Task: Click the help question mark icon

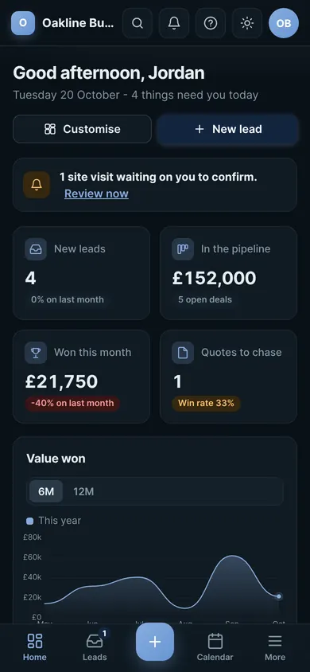Action: [211, 23]
